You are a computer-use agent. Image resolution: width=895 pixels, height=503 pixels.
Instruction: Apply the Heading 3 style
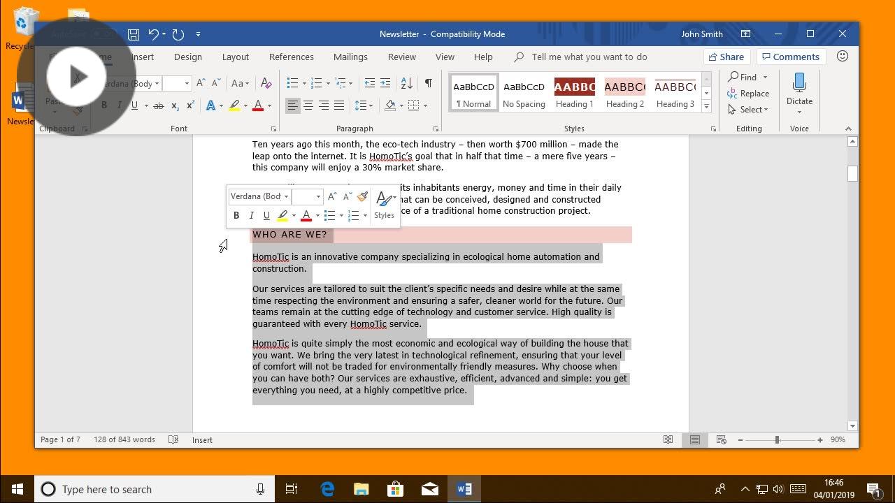675,93
